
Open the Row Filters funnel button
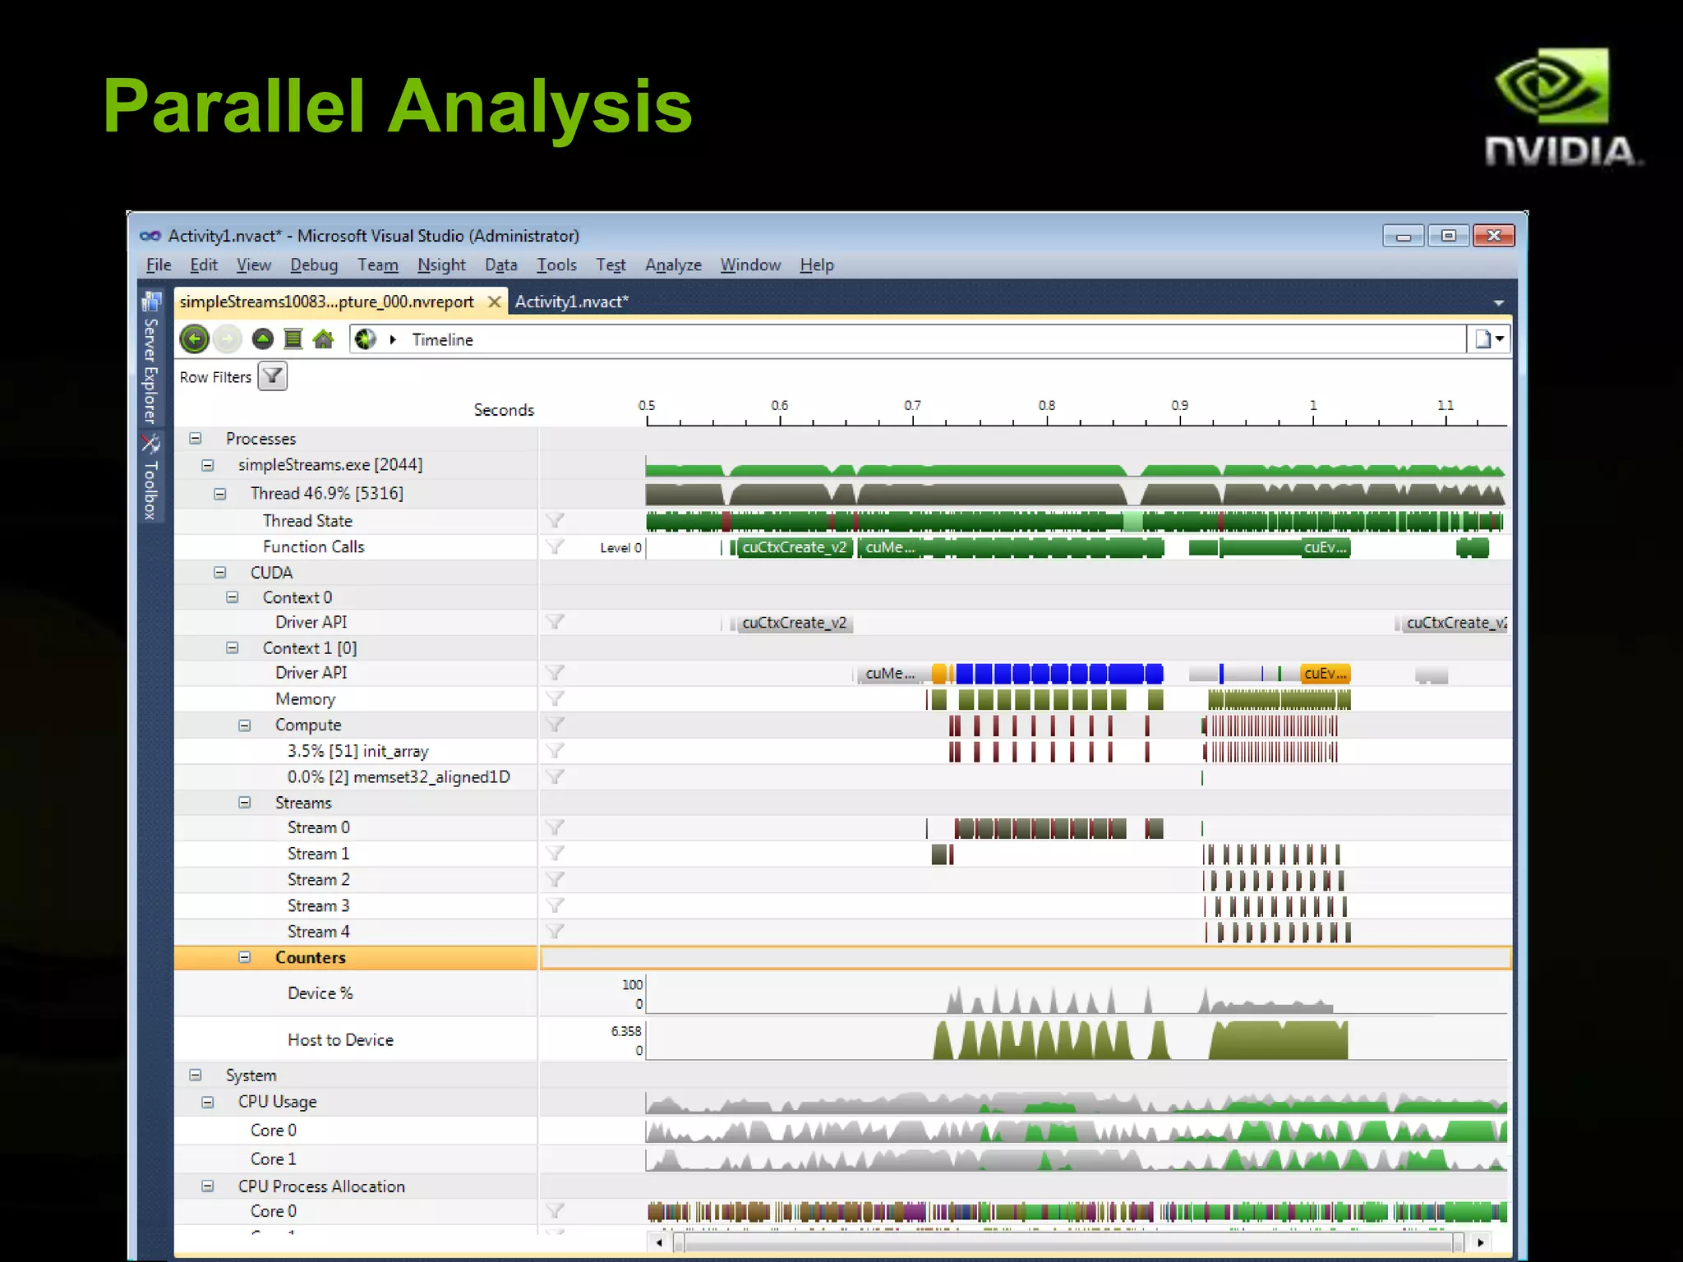click(x=272, y=376)
